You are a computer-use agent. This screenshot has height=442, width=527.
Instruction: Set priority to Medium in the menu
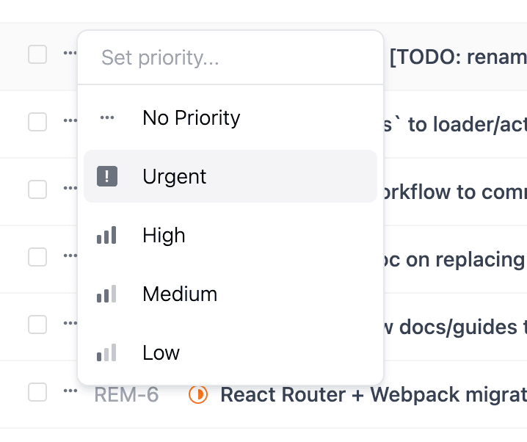pyautogui.click(x=180, y=294)
